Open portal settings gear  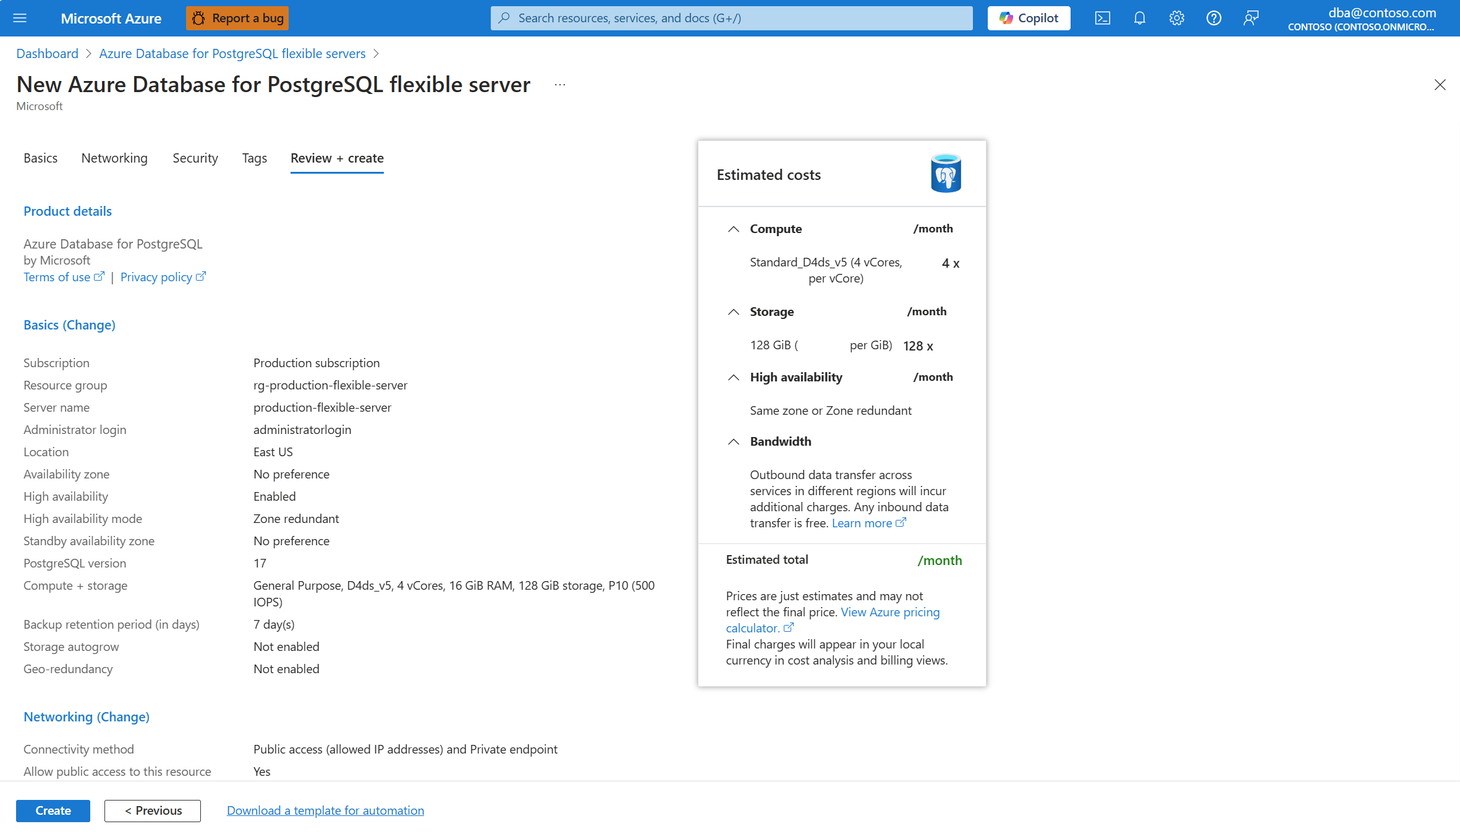click(x=1176, y=18)
